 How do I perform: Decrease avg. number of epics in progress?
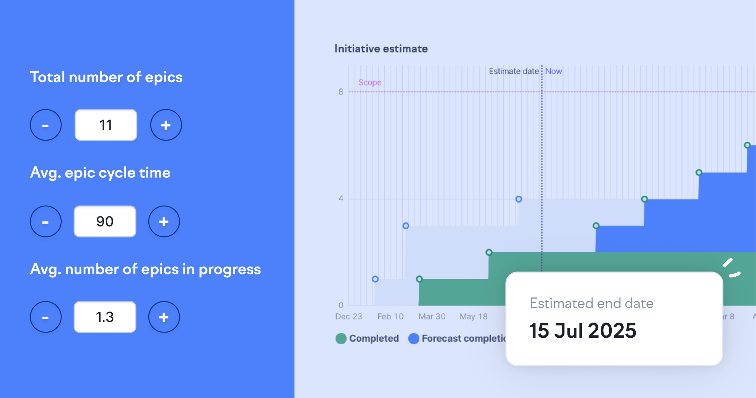pyautogui.click(x=45, y=317)
